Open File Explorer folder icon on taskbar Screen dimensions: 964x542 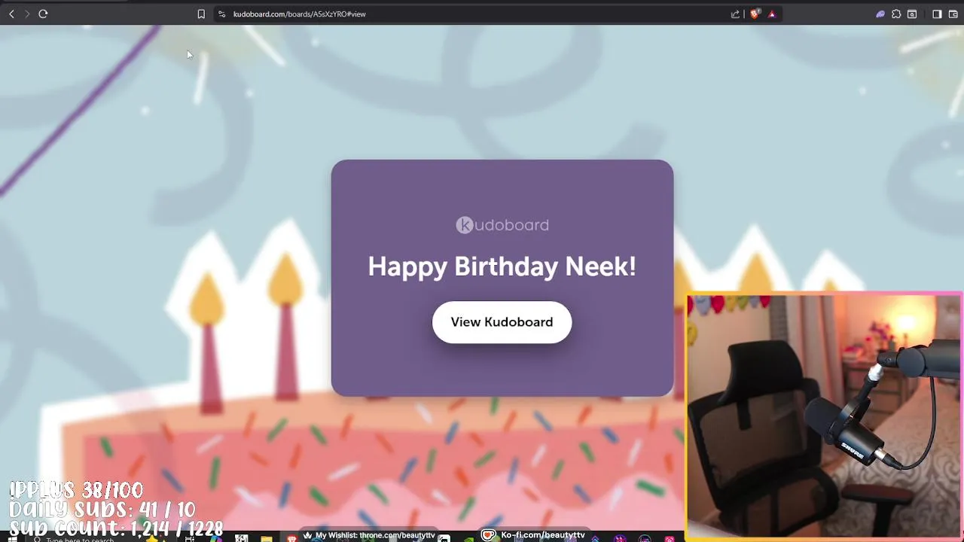coord(267,539)
